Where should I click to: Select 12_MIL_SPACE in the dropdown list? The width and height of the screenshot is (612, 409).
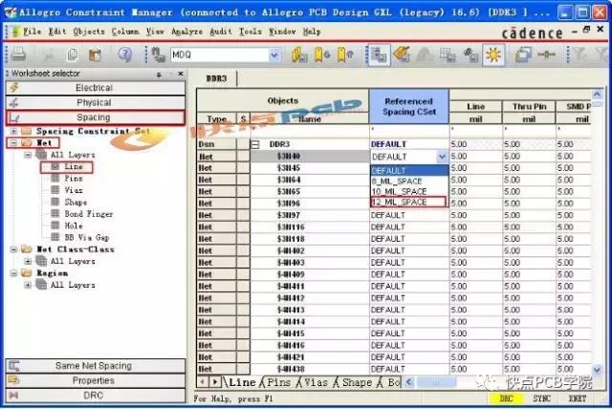click(x=408, y=202)
